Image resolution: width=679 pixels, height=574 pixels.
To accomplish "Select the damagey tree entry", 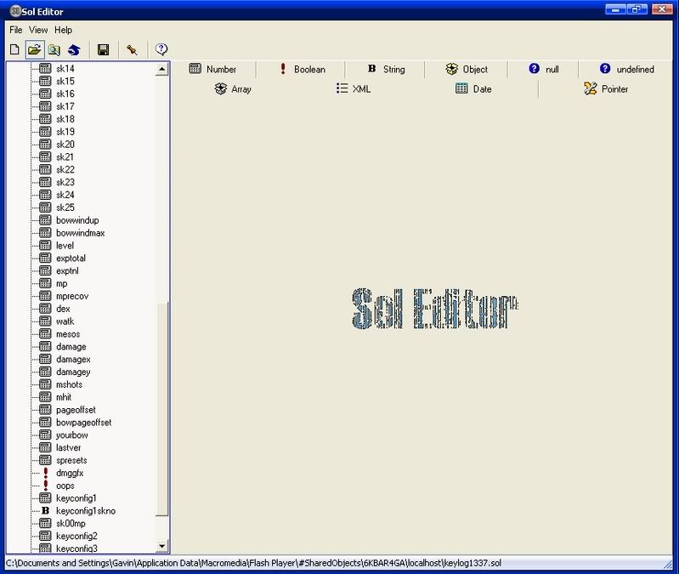I will pos(73,372).
